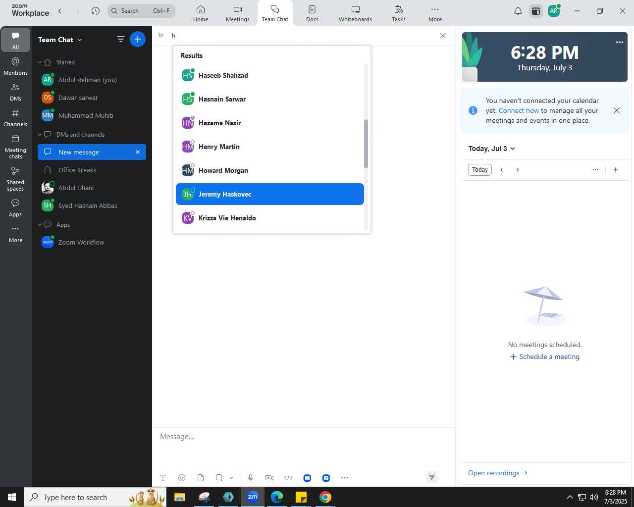The image size is (634, 507).
Task: Click the Search field
Action: pos(142,11)
